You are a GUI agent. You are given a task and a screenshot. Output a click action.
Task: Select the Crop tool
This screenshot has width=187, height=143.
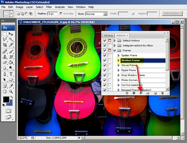[5, 45]
